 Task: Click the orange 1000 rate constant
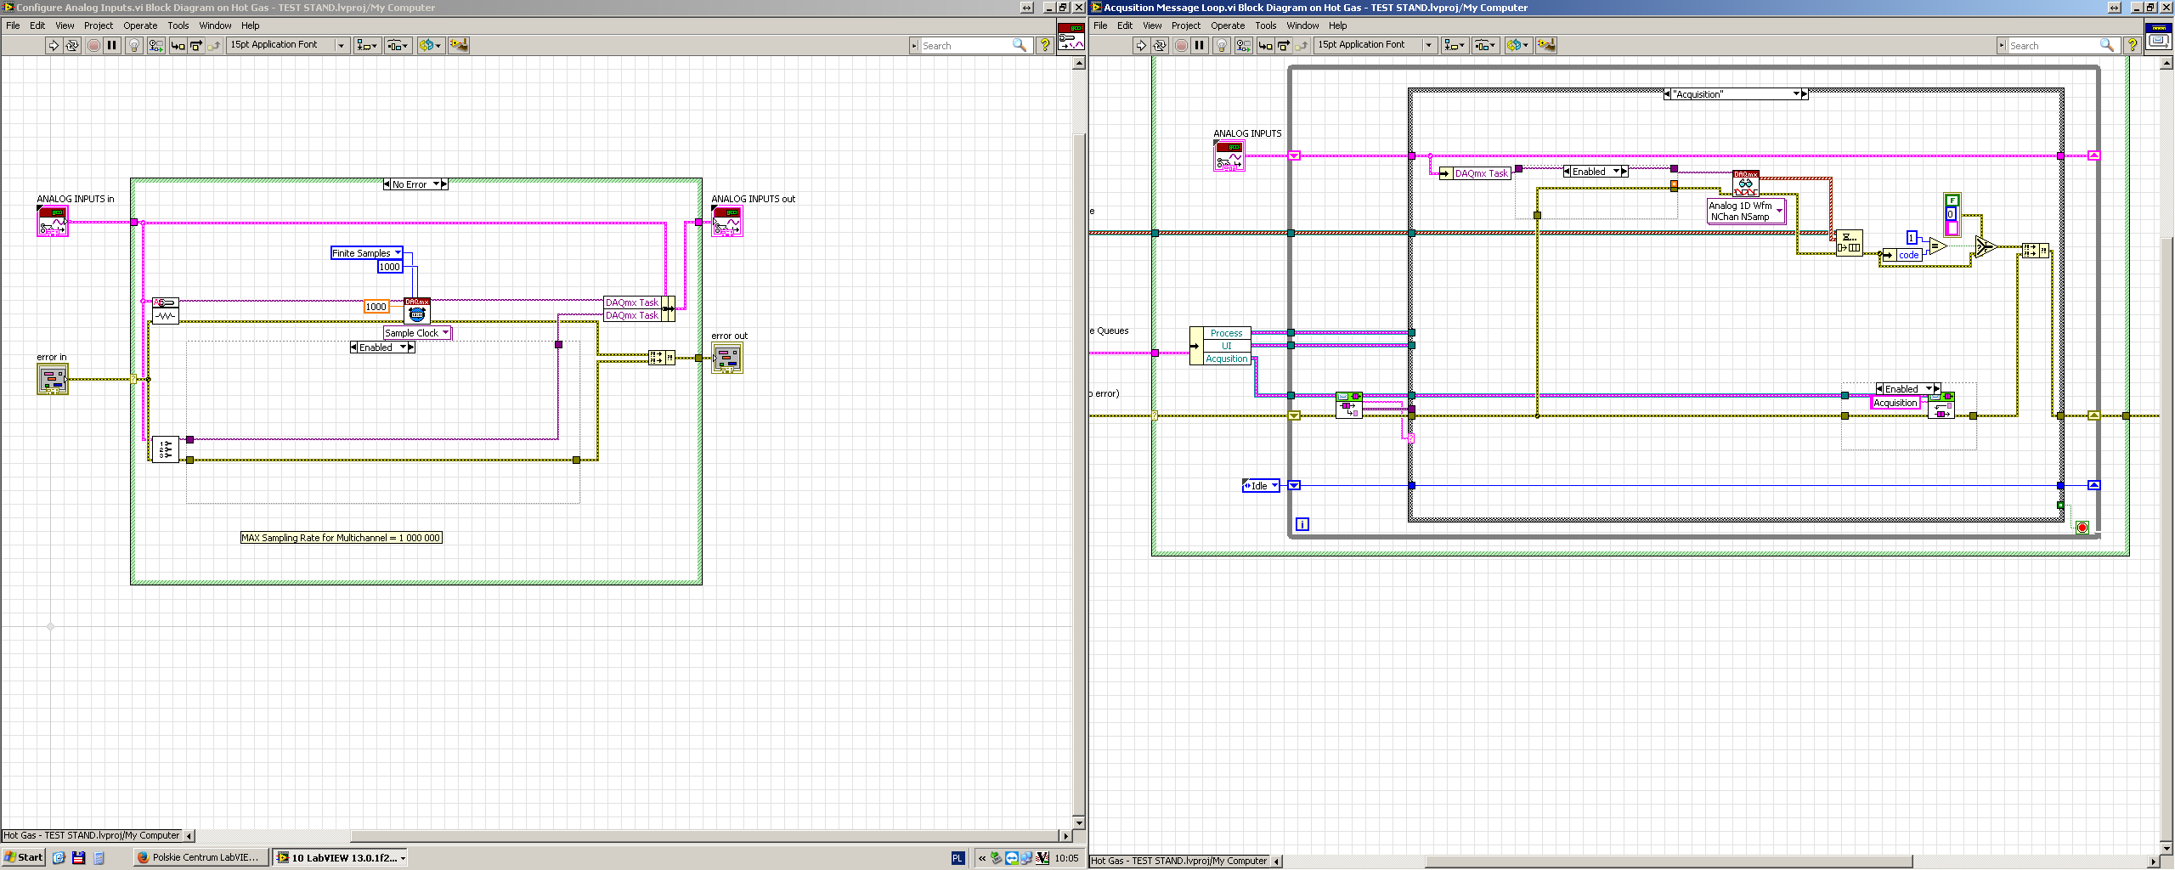[376, 307]
